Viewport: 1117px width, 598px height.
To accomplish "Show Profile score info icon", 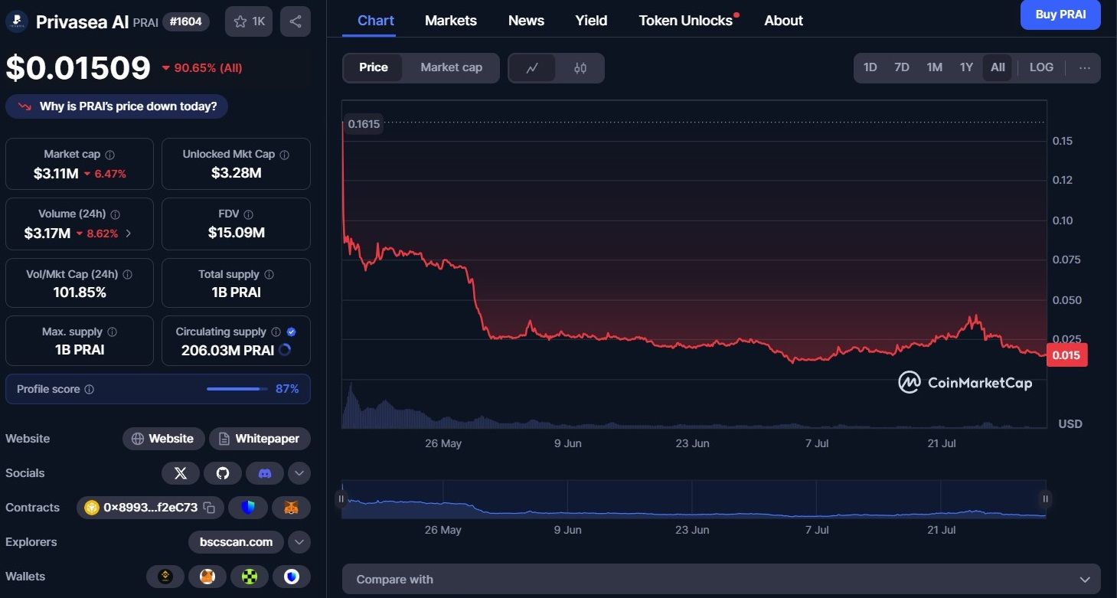I will 90,390.
